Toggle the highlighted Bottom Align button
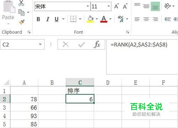 pos(155,6)
